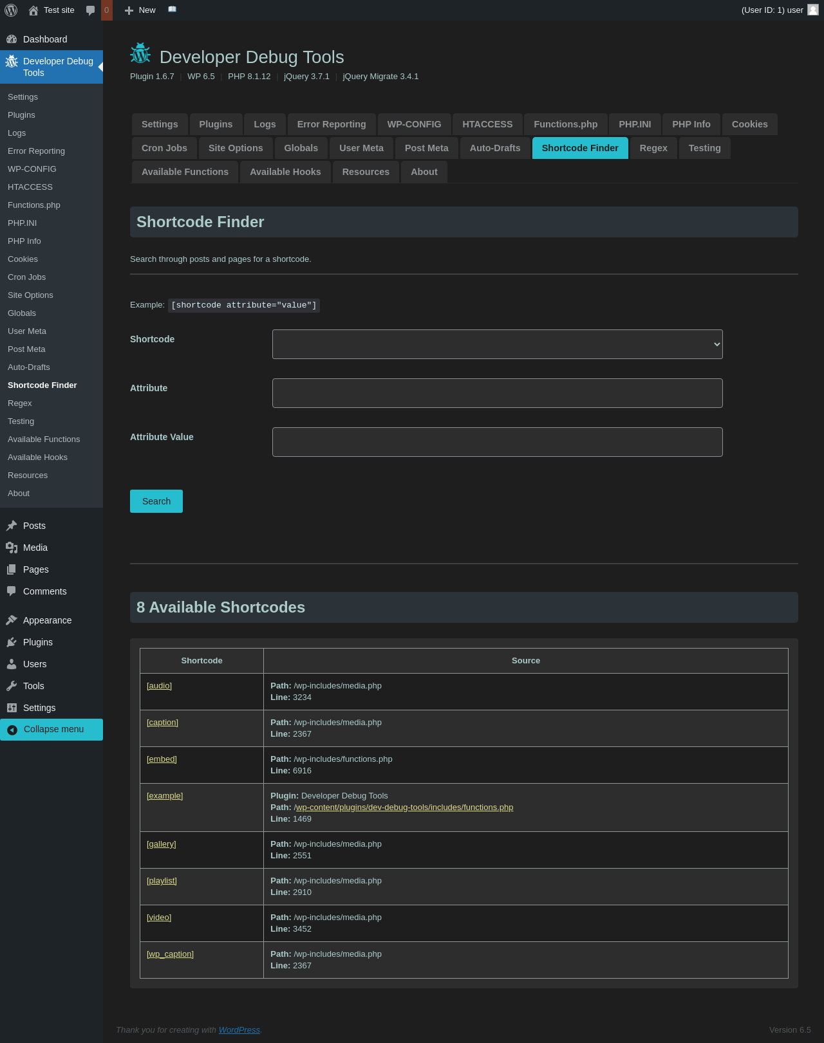The height and width of the screenshot is (1043, 824).
Task: Open the Shortcode dropdown
Action: click(497, 344)
